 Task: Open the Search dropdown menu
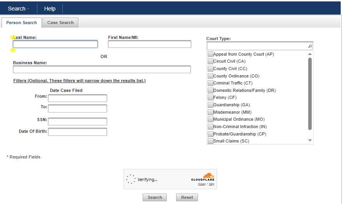click(19, 9)
